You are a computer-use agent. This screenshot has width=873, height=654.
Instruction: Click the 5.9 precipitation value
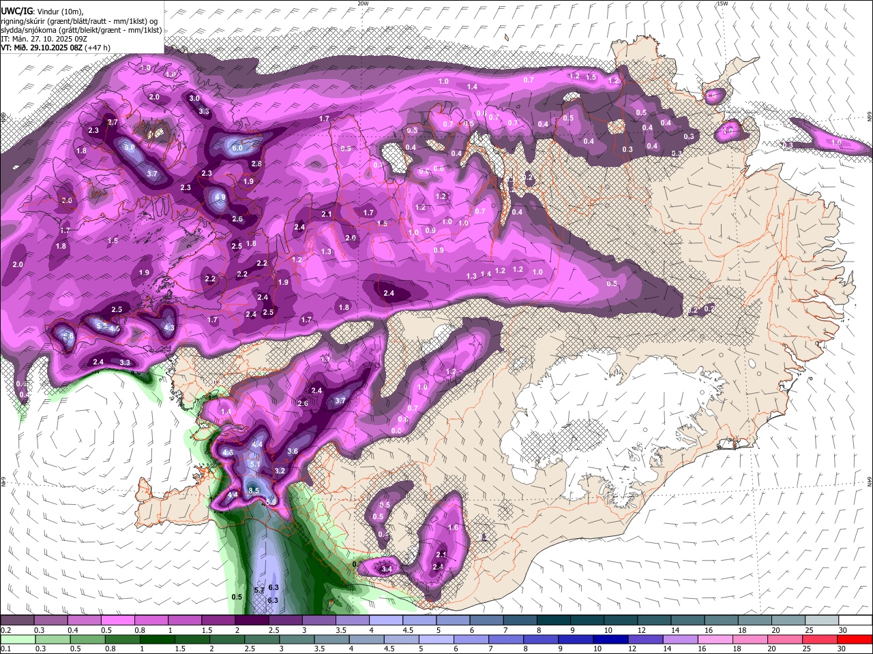(x=270, y=502)
